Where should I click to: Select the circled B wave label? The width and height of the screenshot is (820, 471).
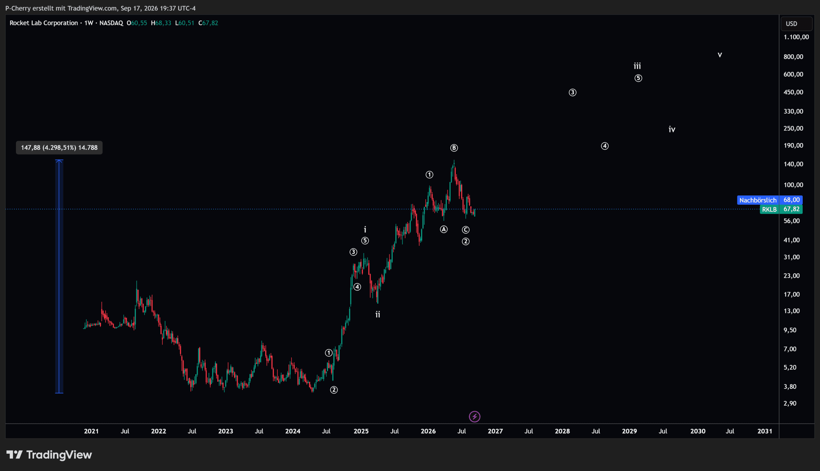454,148
